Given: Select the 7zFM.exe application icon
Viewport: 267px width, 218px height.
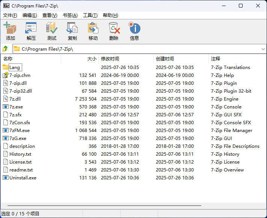Looking at the screenshot, I should (x=6, y=130).
